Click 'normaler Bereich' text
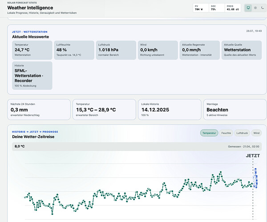267x222 pixels. [x=109, y=55]
